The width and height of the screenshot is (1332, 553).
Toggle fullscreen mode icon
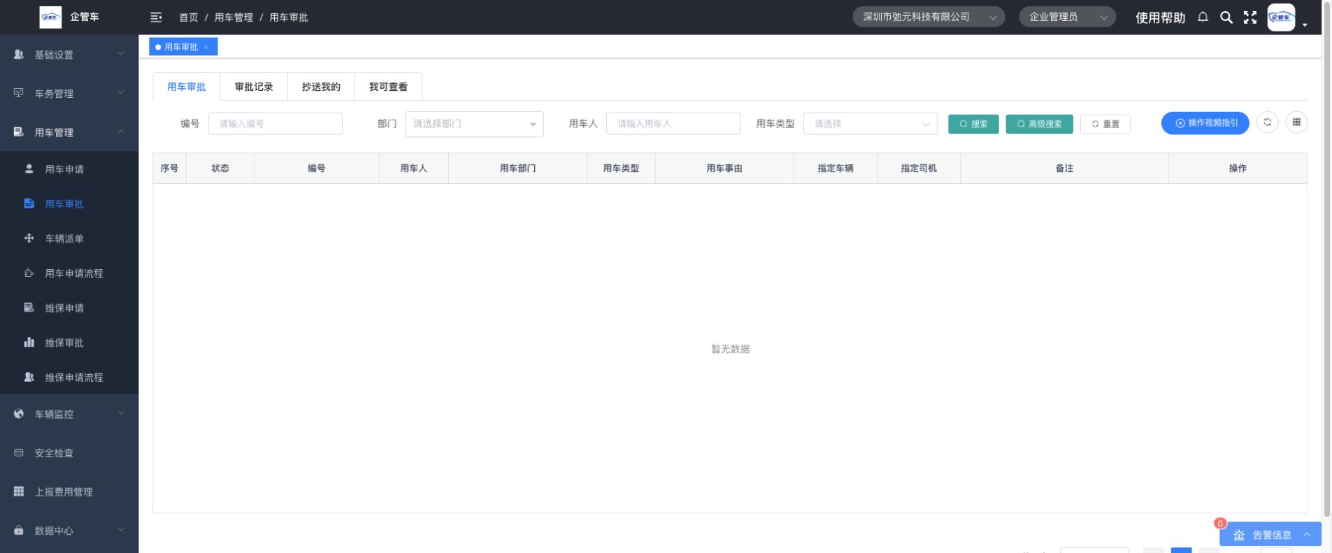pyautogui.click(x=1250, y=17)
